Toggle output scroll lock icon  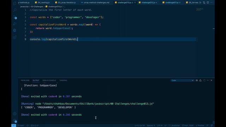pyautogui.click(x=200, y=80)
